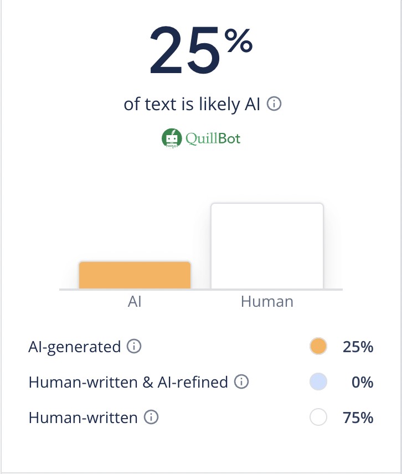Screen dimensions: 402x474
Task: Click the orange AI-generated color dot
Action: click(x=318, y=347)
